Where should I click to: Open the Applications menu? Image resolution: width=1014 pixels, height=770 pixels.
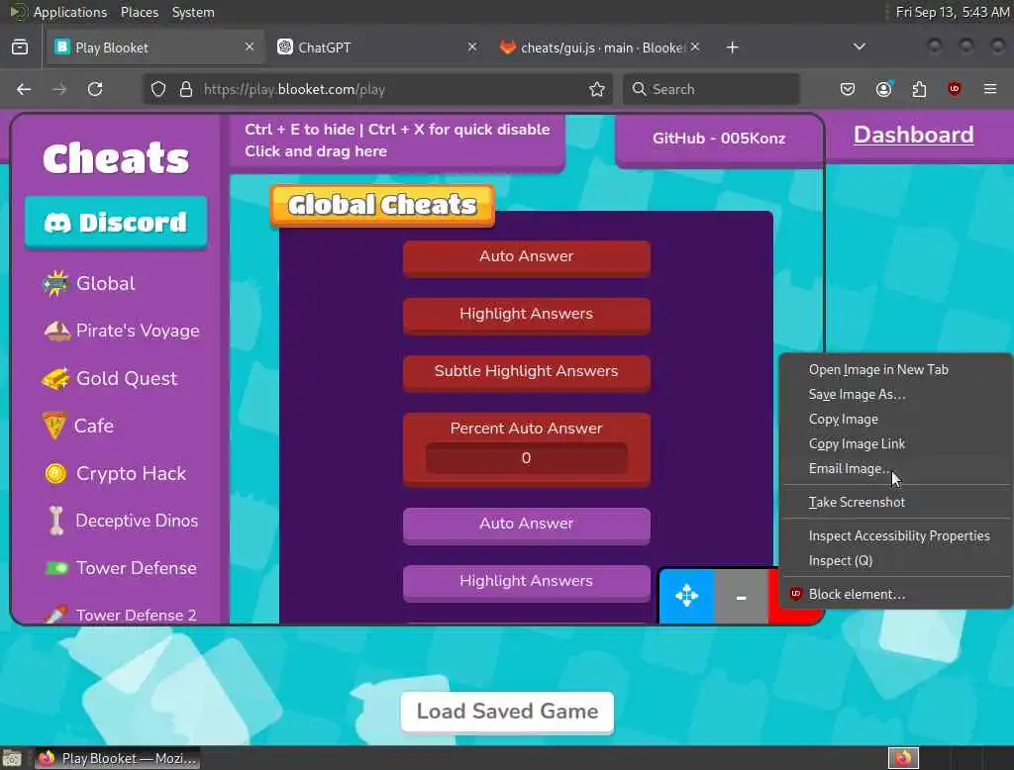pyautogui.click(x=70, y=12)
